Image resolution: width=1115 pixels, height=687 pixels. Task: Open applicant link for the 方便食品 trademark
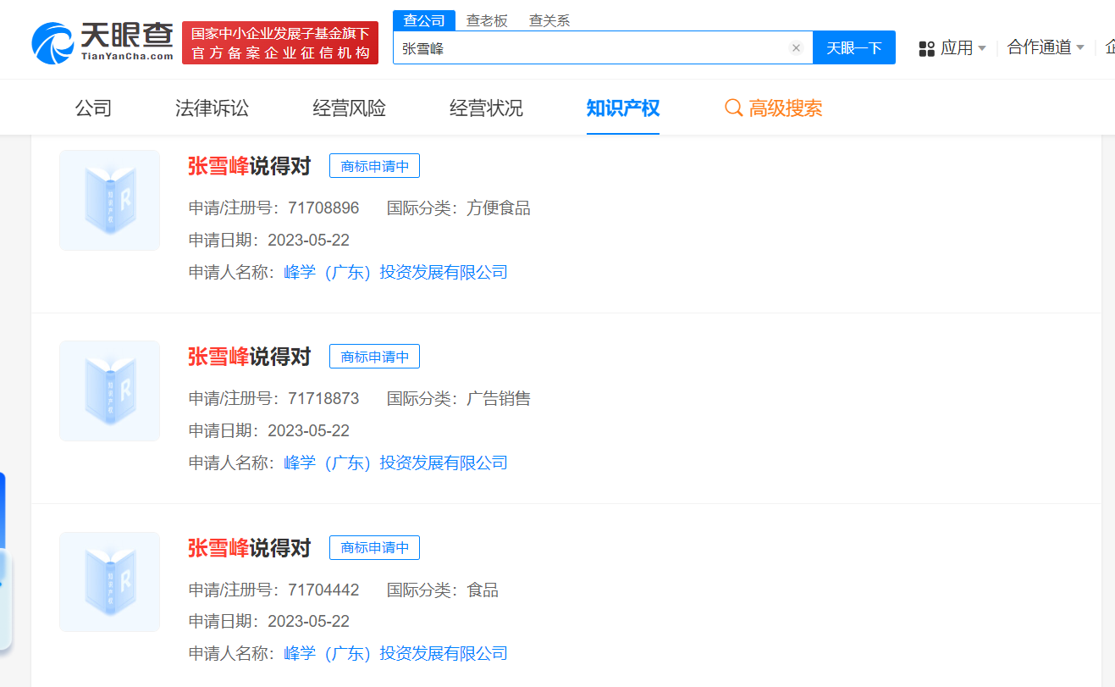[x=395, y=272]
